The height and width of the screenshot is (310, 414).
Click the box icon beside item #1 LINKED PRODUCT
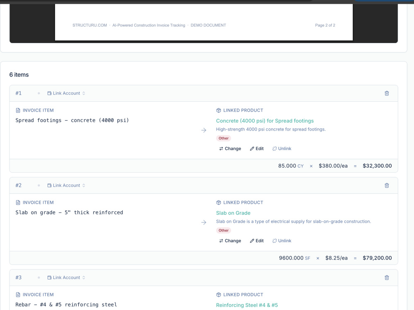click(219, 110)
